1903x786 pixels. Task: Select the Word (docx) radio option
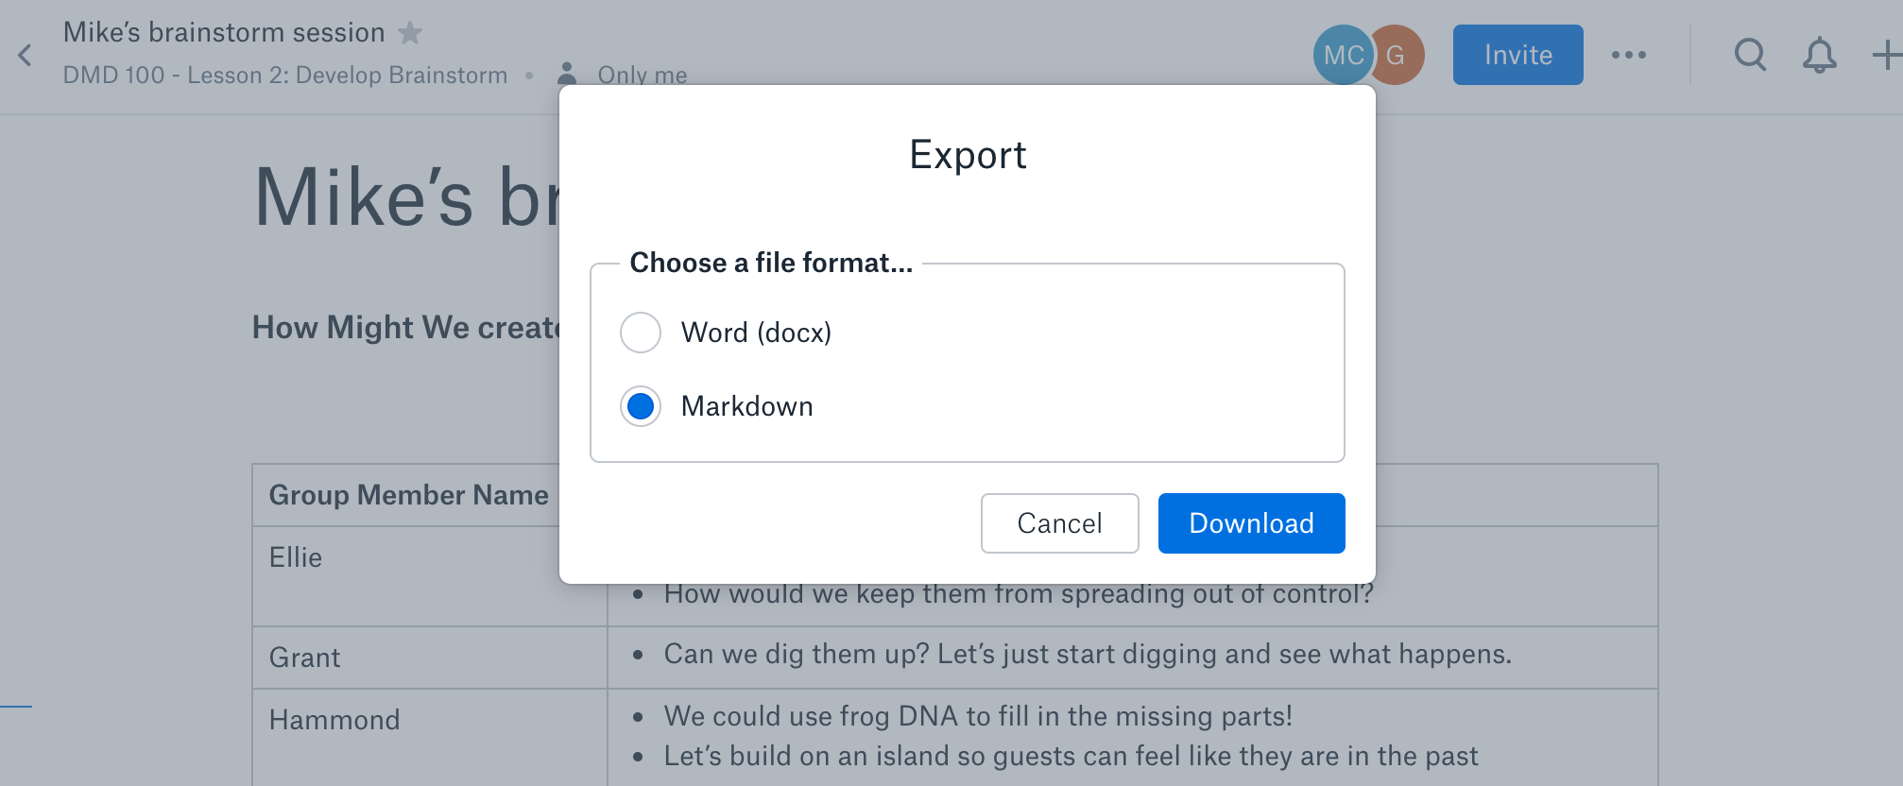click(641, 333)
